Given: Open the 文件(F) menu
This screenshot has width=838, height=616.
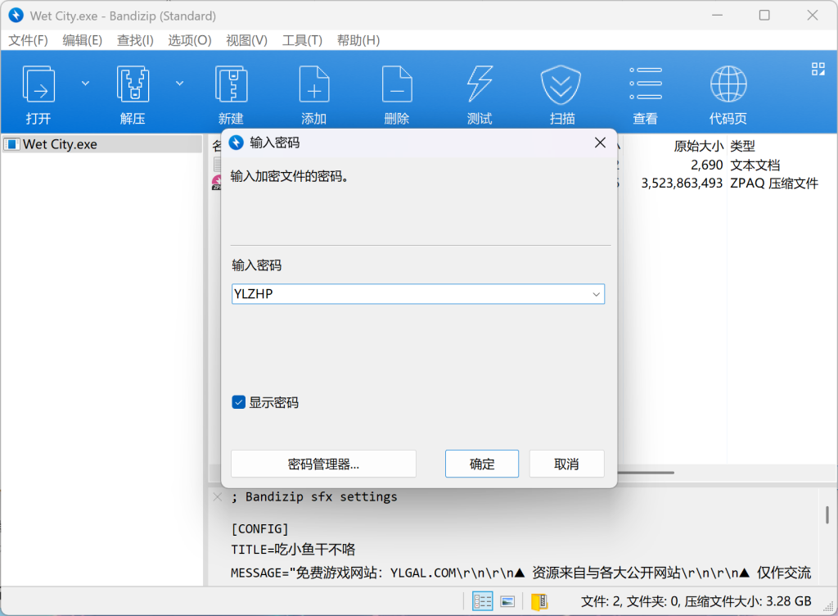Looking at the screenshot, I should pos(29,40).
